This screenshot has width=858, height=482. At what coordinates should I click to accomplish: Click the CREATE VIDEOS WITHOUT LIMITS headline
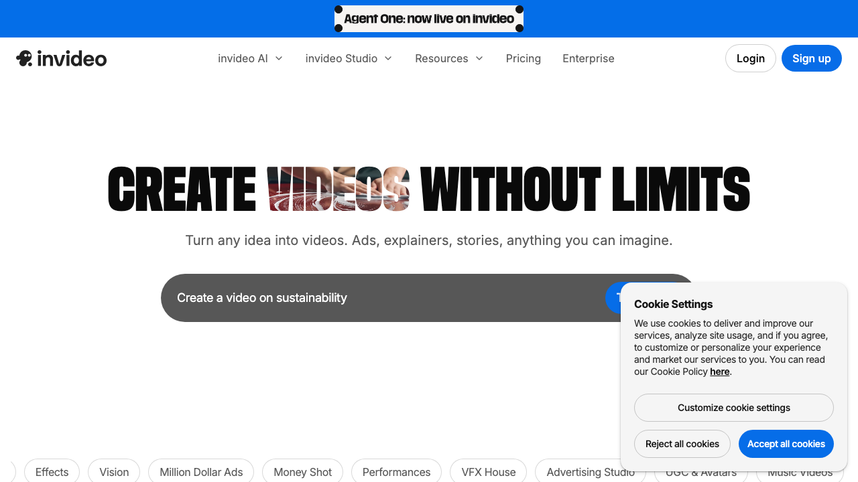click(x=429, y=189)
